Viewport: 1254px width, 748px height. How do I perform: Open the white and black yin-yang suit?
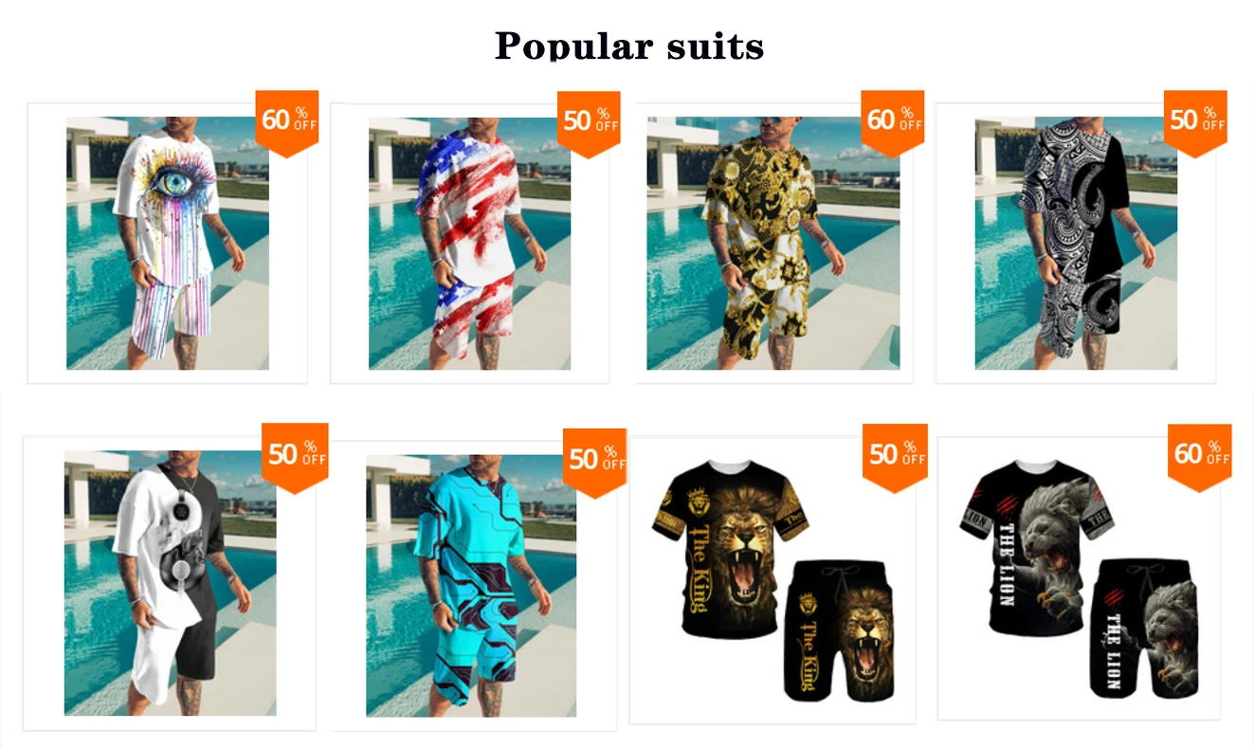tap(170, 582)
